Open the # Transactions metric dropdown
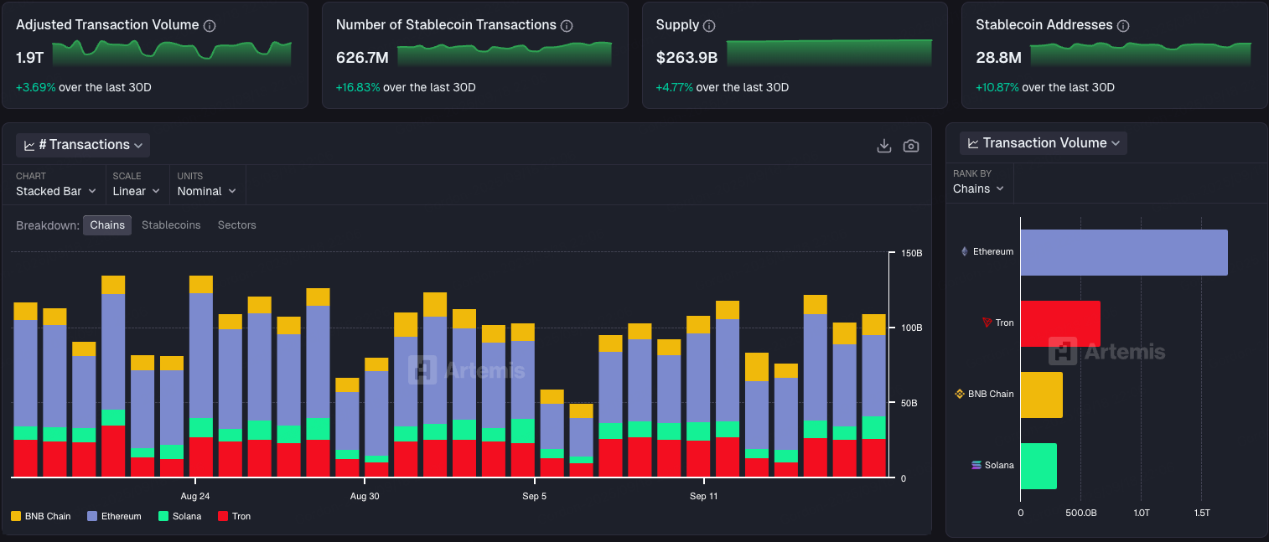This screenshot has height=542, width=1269. tap(83, 145)
